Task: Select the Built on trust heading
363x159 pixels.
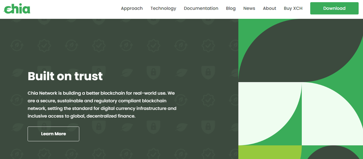Action: tap(65, 76)
